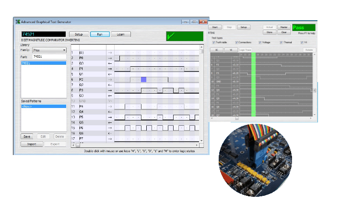
Task: Toggle the Truth table test checkbox
Action: tap(214, 42)
